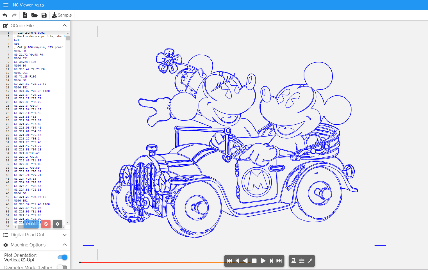428x270 pixels.
Task: Play the toolpath simulation forward
Action: pyautogui.click(x=263, y=261)
